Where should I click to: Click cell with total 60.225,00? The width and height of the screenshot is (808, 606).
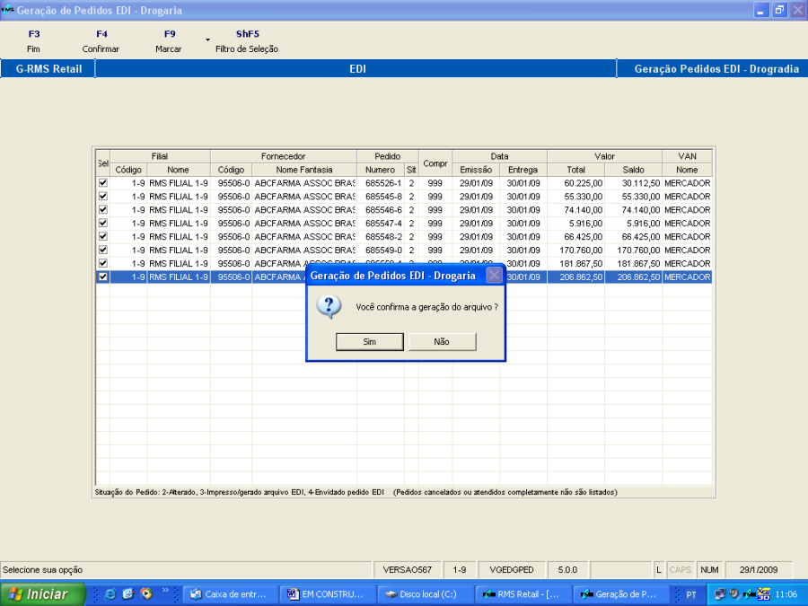pyautogui.click(x=575, y=183)
